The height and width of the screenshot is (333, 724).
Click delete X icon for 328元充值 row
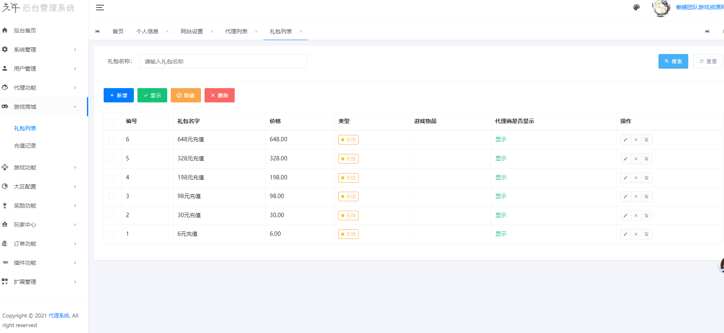636,159
